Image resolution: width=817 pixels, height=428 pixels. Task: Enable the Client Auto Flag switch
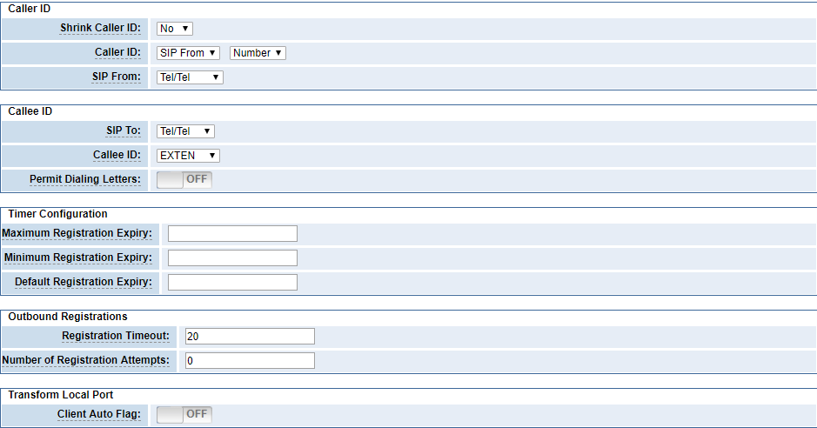pos(184,414)
